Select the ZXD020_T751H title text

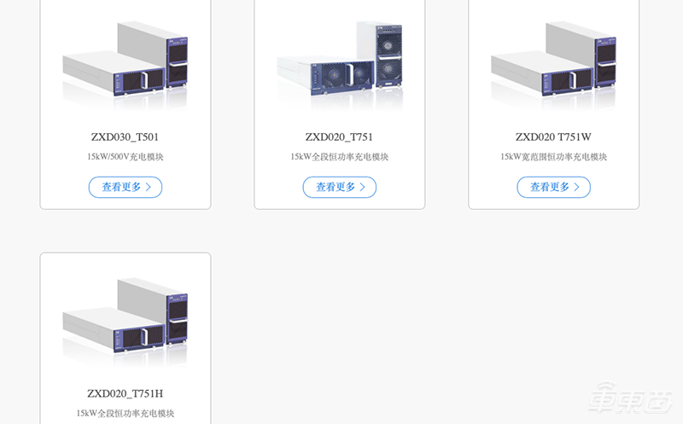pos(125,393)
